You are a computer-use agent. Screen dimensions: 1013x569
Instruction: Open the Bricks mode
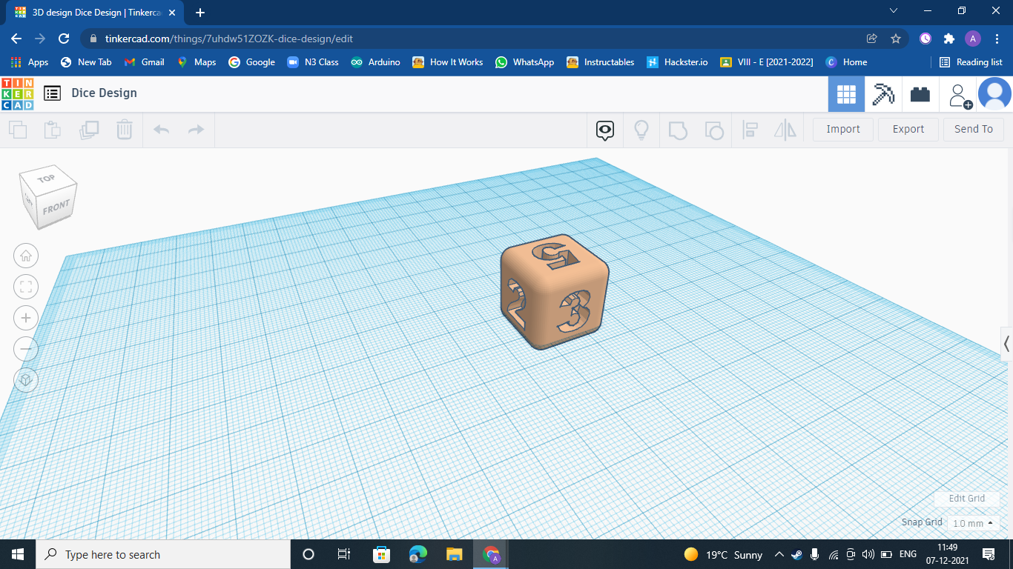[x=920, y=94]
